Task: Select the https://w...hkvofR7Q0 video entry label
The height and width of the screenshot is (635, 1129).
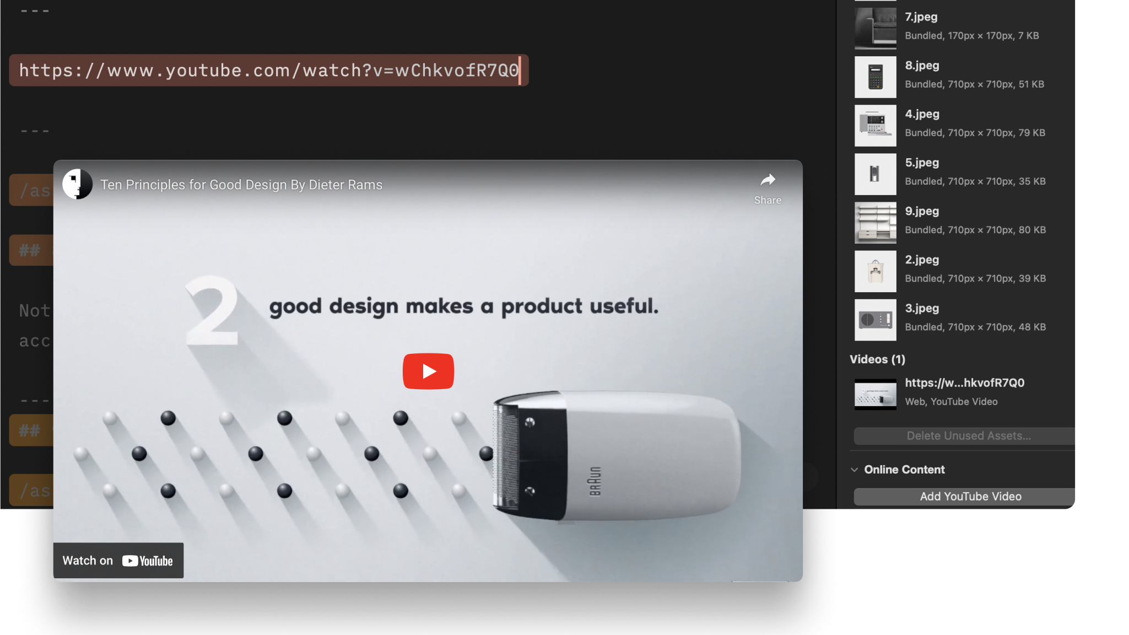Action: (964, 383)
